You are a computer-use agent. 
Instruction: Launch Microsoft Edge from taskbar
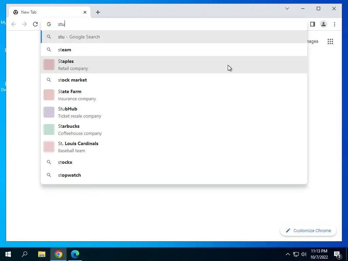(x=75, y=254)
